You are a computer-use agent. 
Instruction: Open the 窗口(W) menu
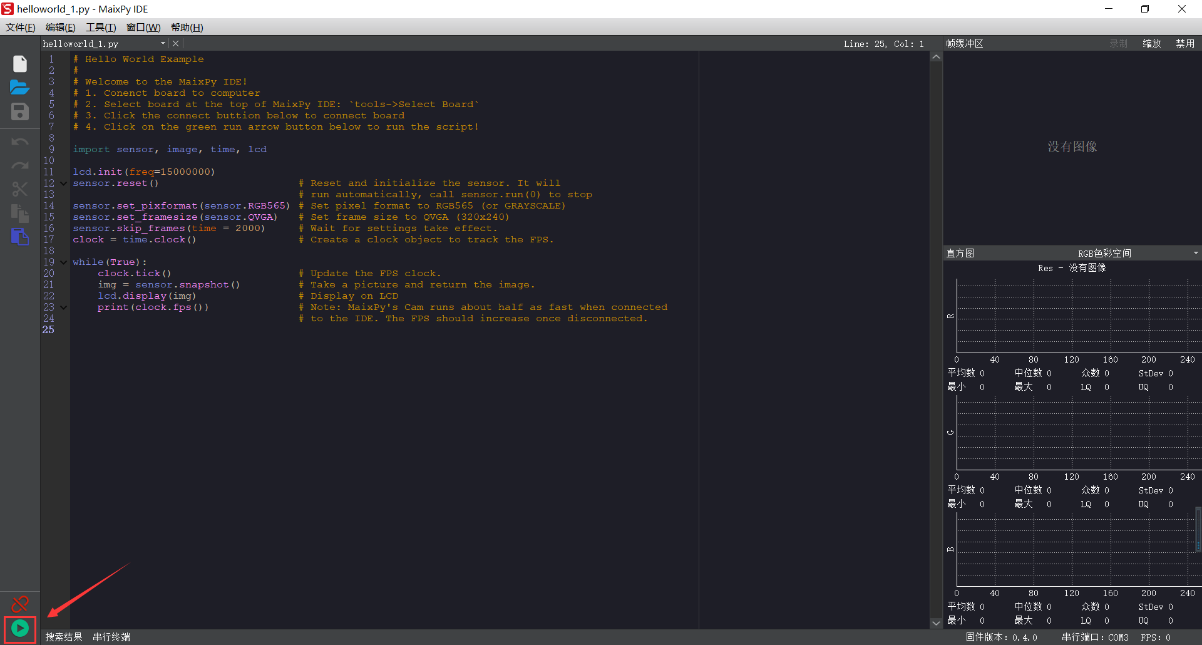point(143,28)
